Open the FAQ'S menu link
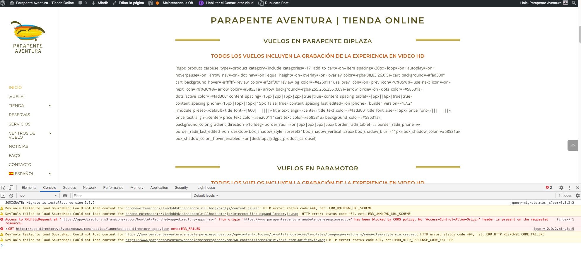Viewport: 581px width, 258px height. [x=15, y=155]
